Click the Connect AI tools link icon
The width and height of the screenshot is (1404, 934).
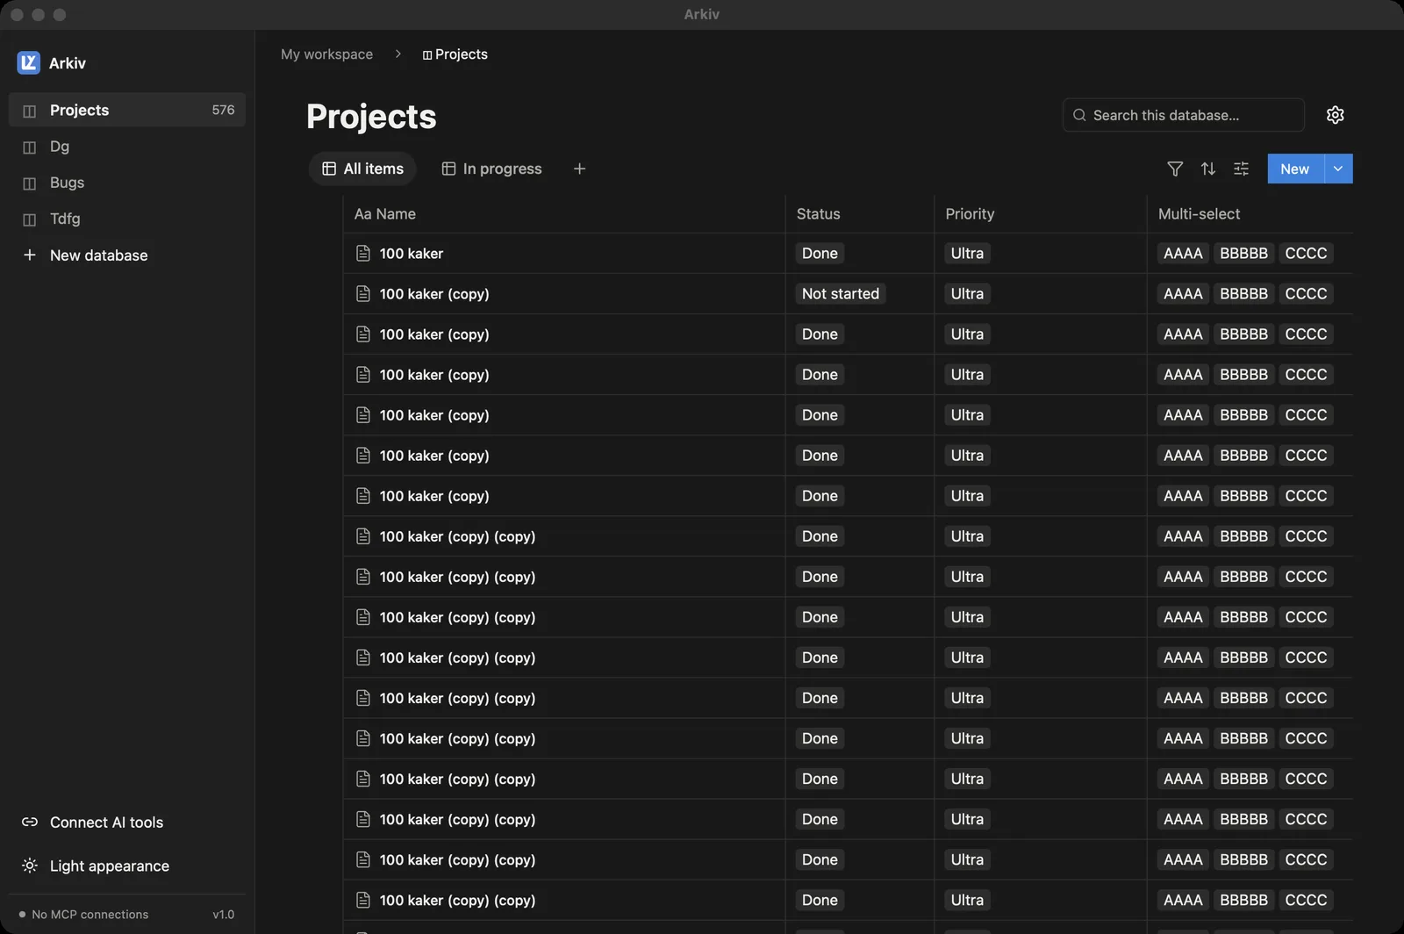click(30, 822)
